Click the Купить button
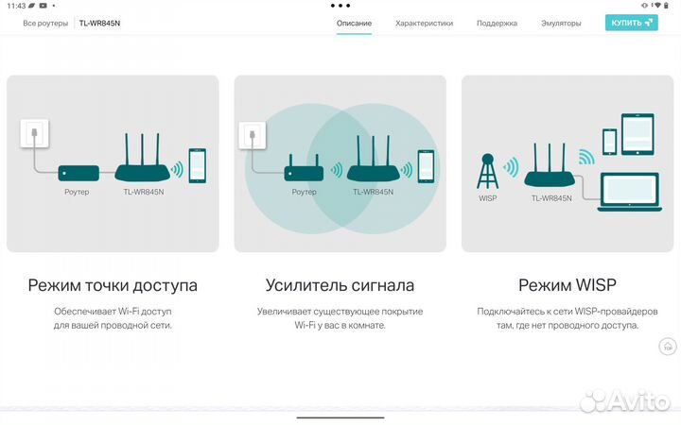The image size is (681, 425). coord(632,23)
